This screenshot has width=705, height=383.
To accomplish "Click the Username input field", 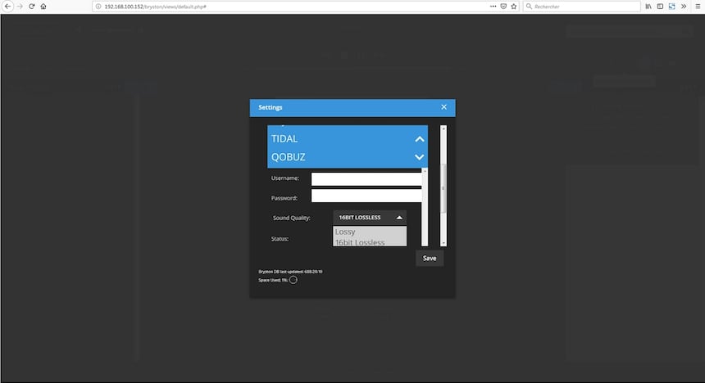I will (x=366, y=179).
